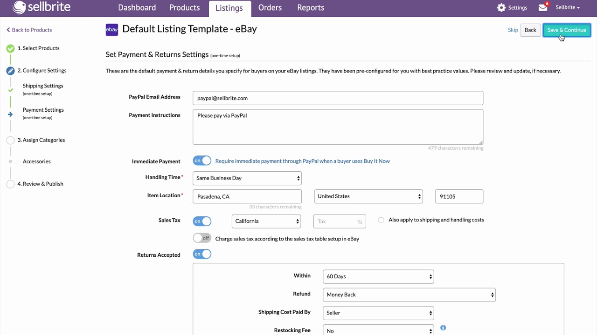The height and width of the screenshot is (335, 597).
Task: Select step 2. Configure Settings
Action: 42,71
